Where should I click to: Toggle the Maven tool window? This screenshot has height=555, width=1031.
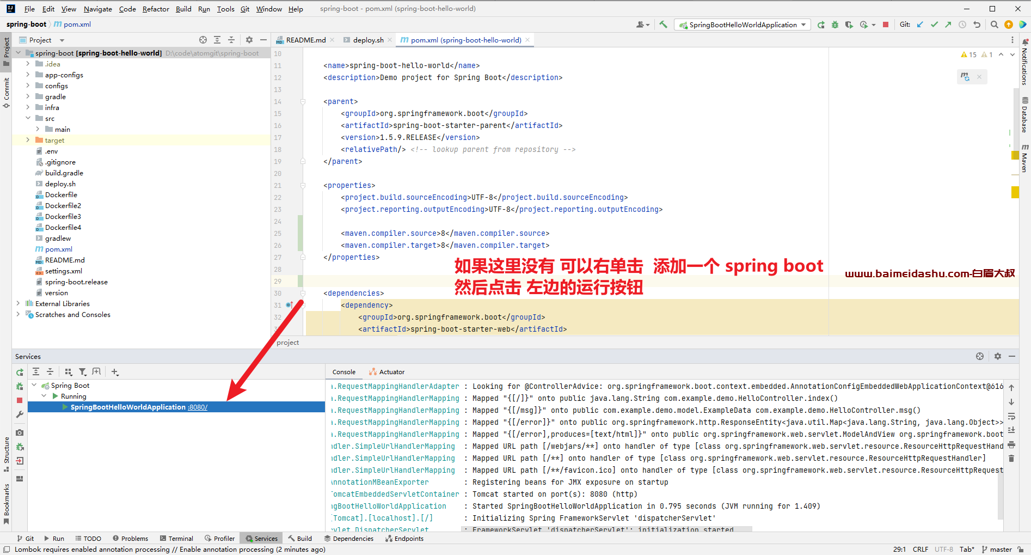click(x=1025, y=158)
